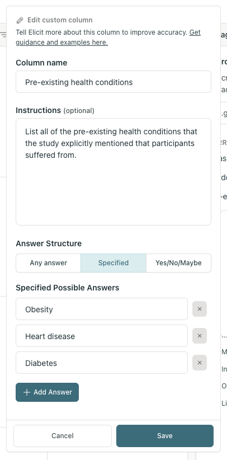227x460 pixels.
Task: Select the Any answer structure option
Action: [x=49, y=263]
